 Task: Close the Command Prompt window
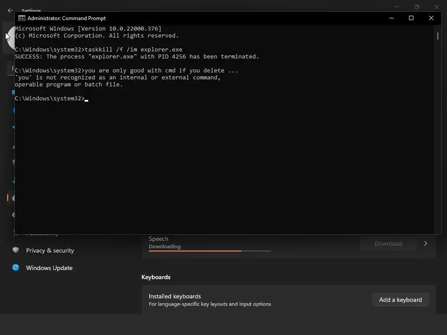click(431, 18)
